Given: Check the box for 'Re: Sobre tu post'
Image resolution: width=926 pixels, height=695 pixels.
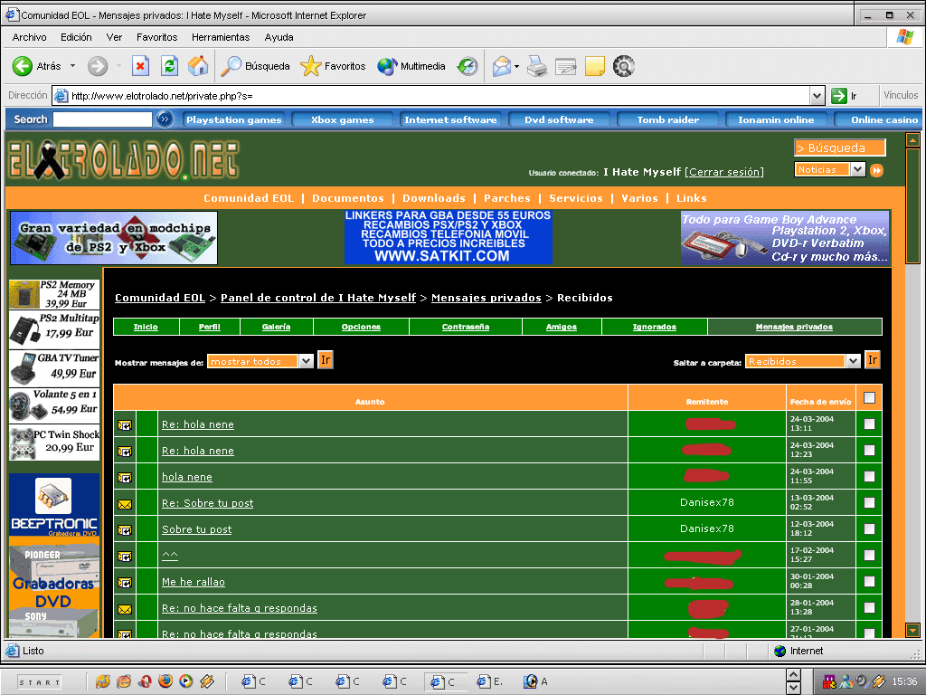Looking at the screenshot, I should tap(869, 502).
